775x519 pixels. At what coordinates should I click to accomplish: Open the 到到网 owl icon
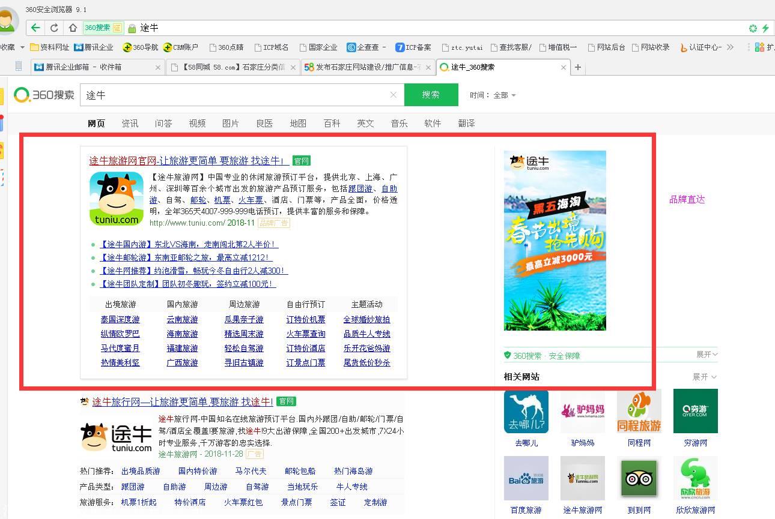(639, 478)
